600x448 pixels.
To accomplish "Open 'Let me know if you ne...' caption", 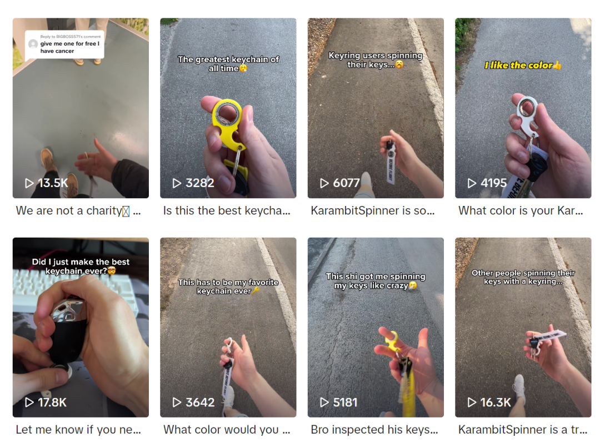I will (78, 430).
